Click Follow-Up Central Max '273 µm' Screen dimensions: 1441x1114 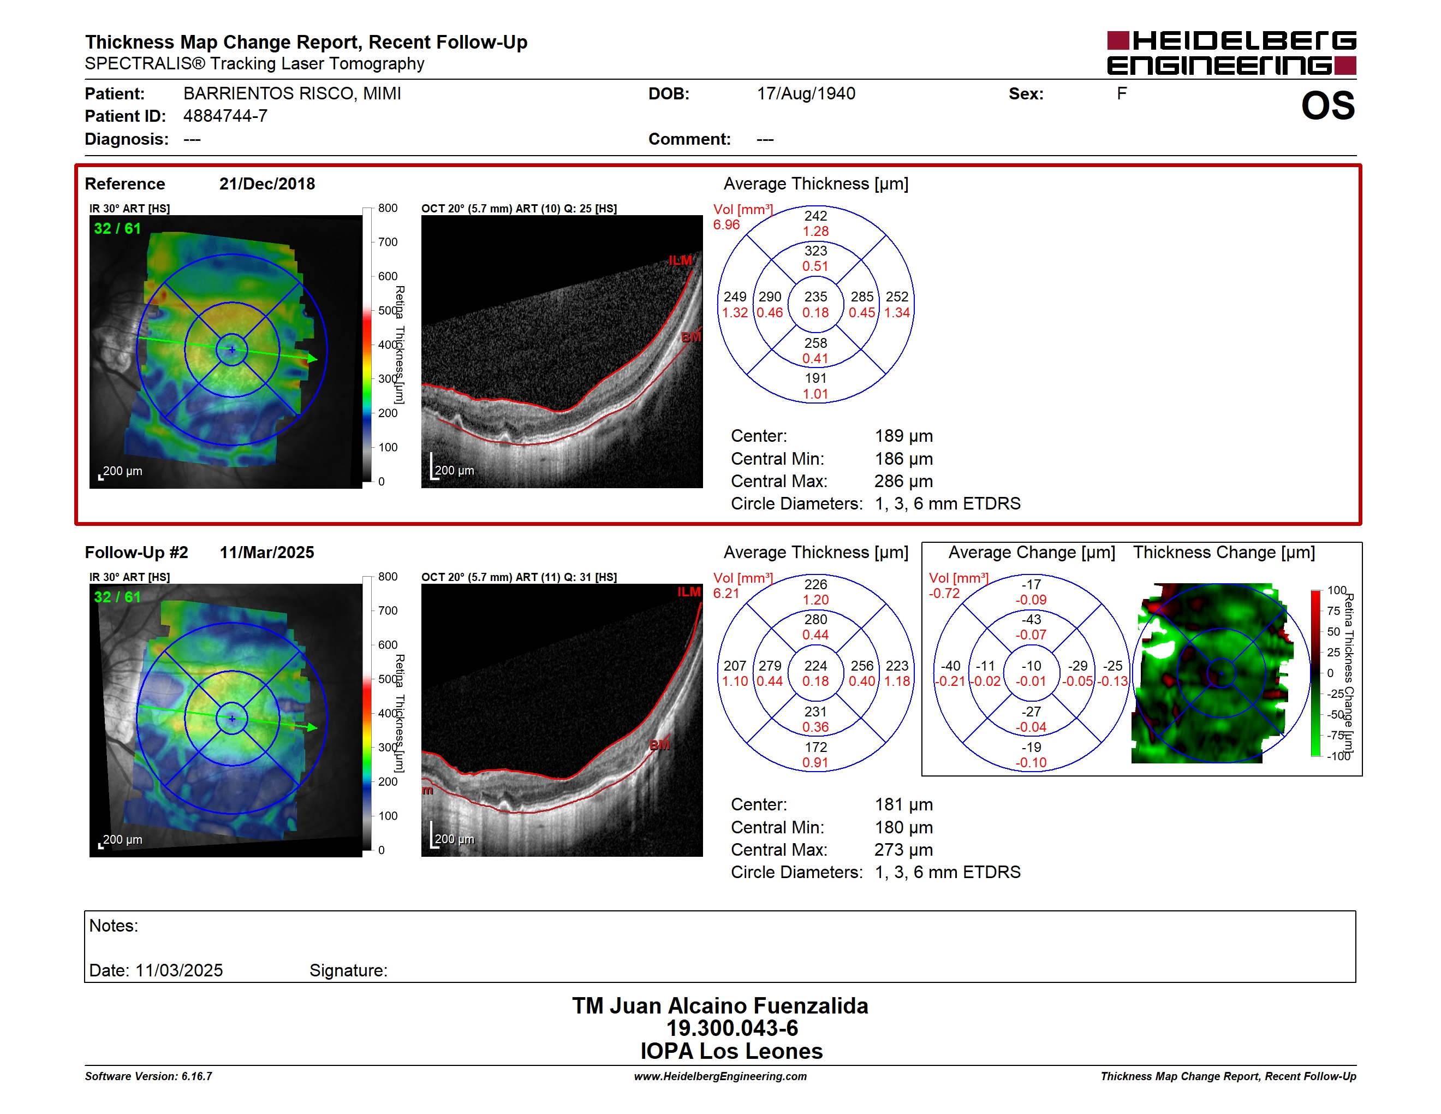904,850
